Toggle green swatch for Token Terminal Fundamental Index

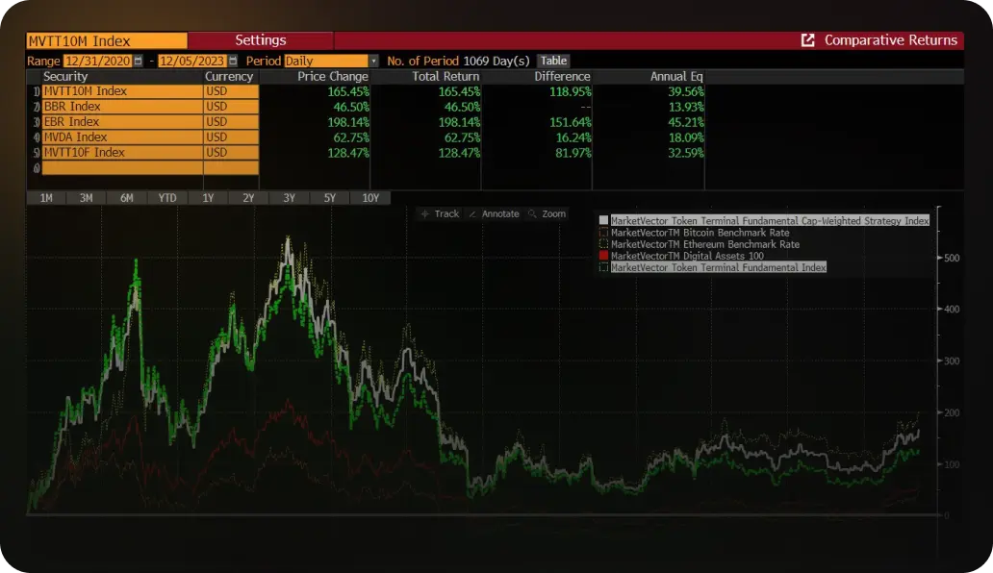tap(603, 267)
